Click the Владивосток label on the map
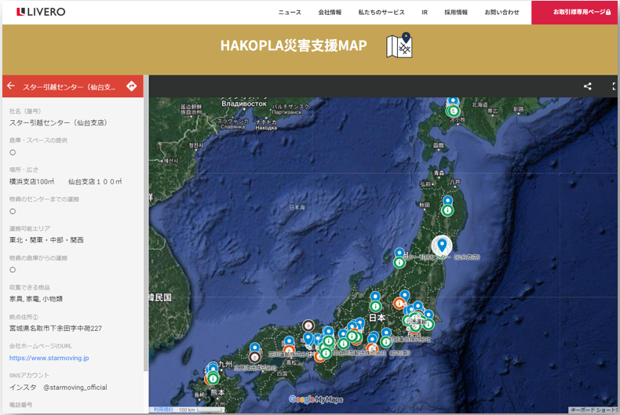This screenshot has width=620, height=415. point(244,104)
